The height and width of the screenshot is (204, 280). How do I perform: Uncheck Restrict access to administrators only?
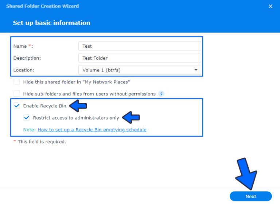(27, 118)
